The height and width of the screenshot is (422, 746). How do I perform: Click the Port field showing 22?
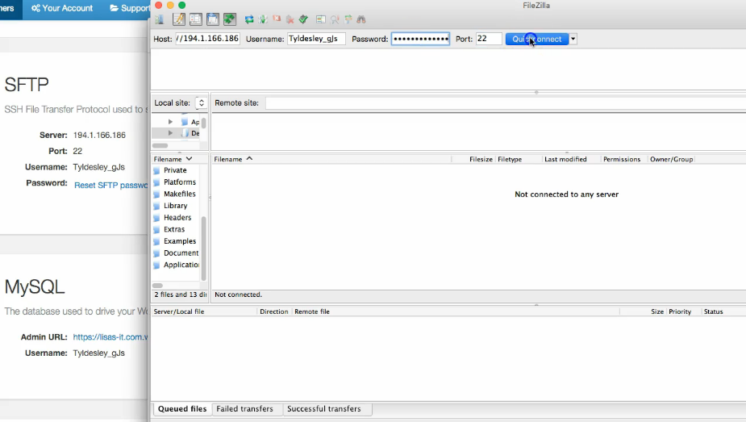coord(489,39)
